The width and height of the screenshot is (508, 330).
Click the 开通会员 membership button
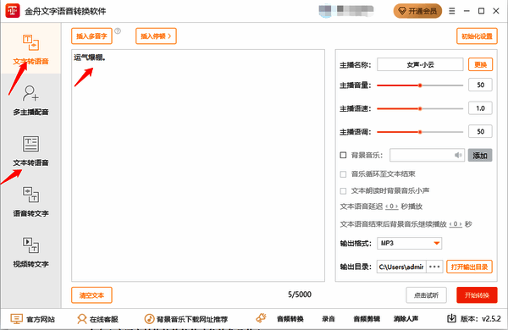[417, 11]
